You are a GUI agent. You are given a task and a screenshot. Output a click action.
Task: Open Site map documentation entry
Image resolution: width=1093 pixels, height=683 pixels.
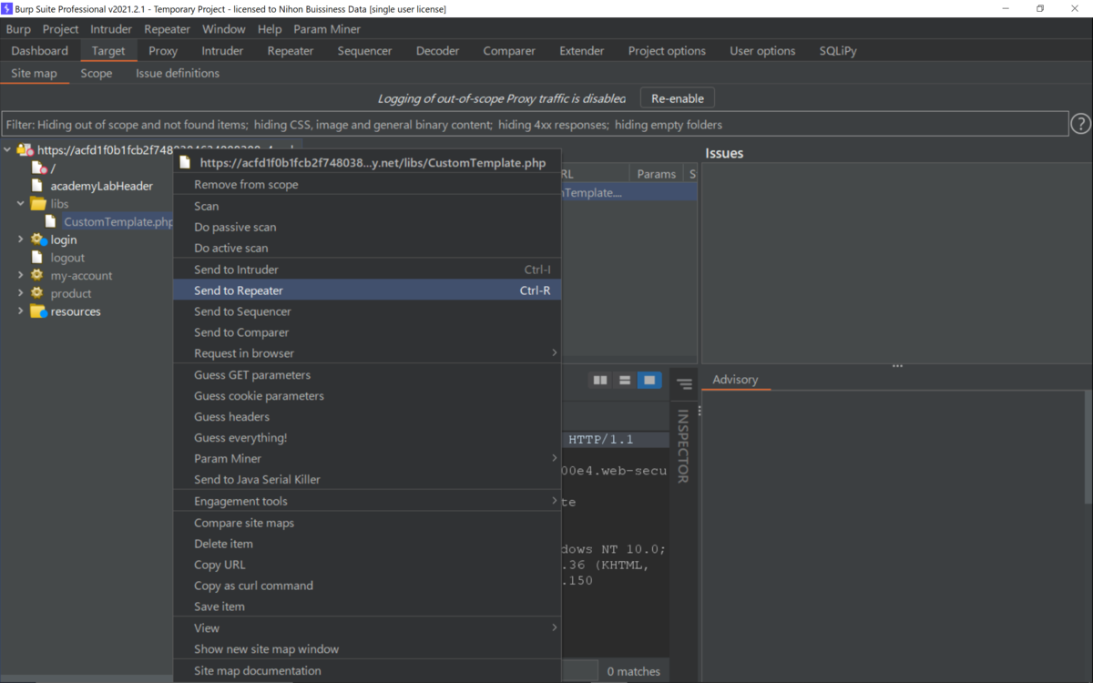pyautogui.click(x=367, y=671)
